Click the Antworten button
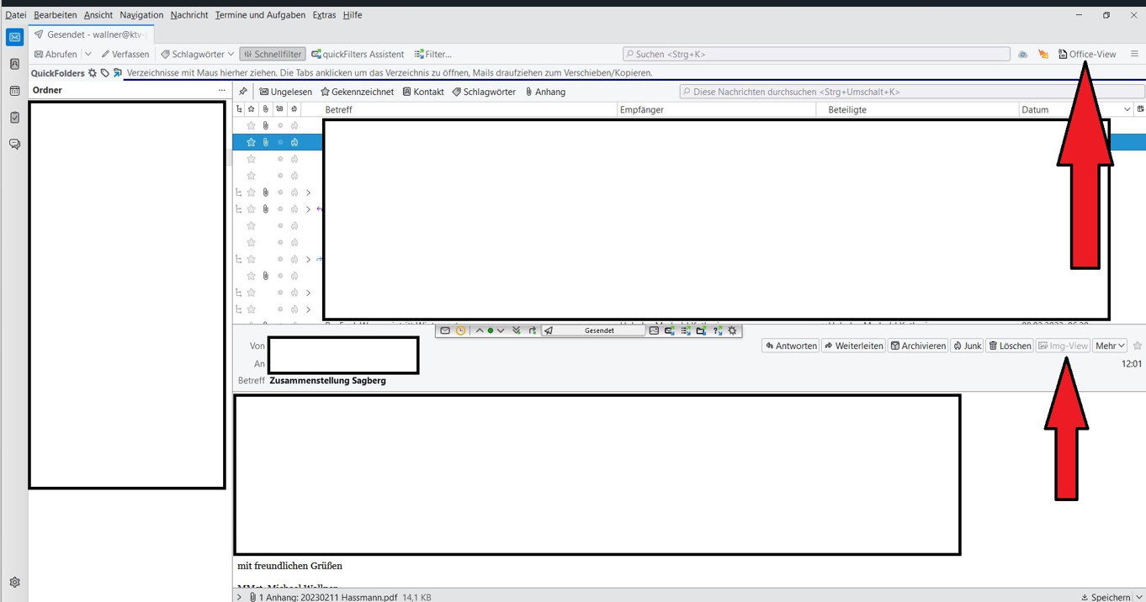This screenshot has width=1146, height=602. [791, 346]
